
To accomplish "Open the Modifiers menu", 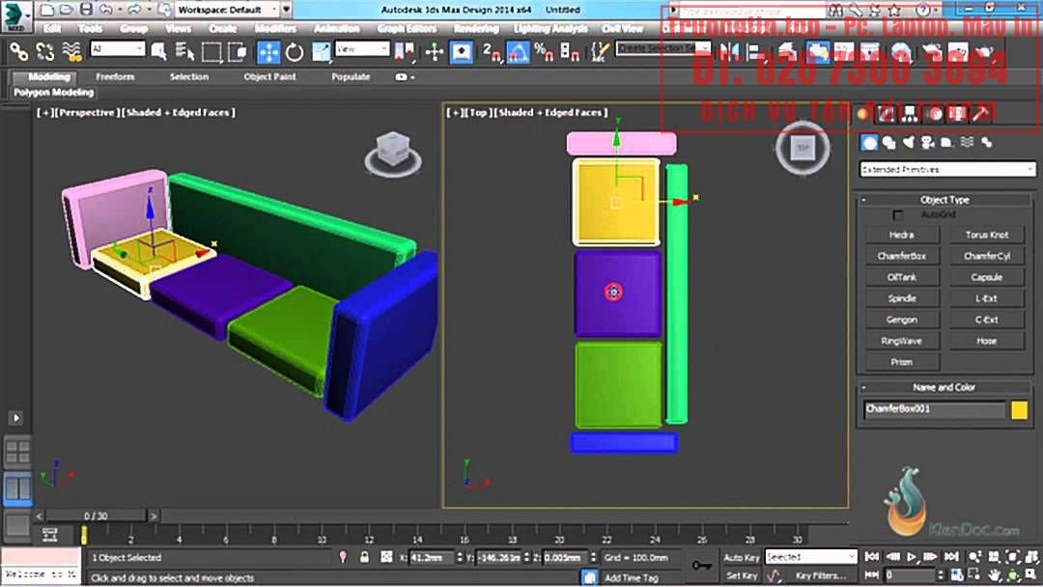I will 275,29.
